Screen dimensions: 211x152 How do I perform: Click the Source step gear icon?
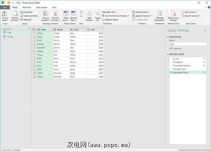204,59
